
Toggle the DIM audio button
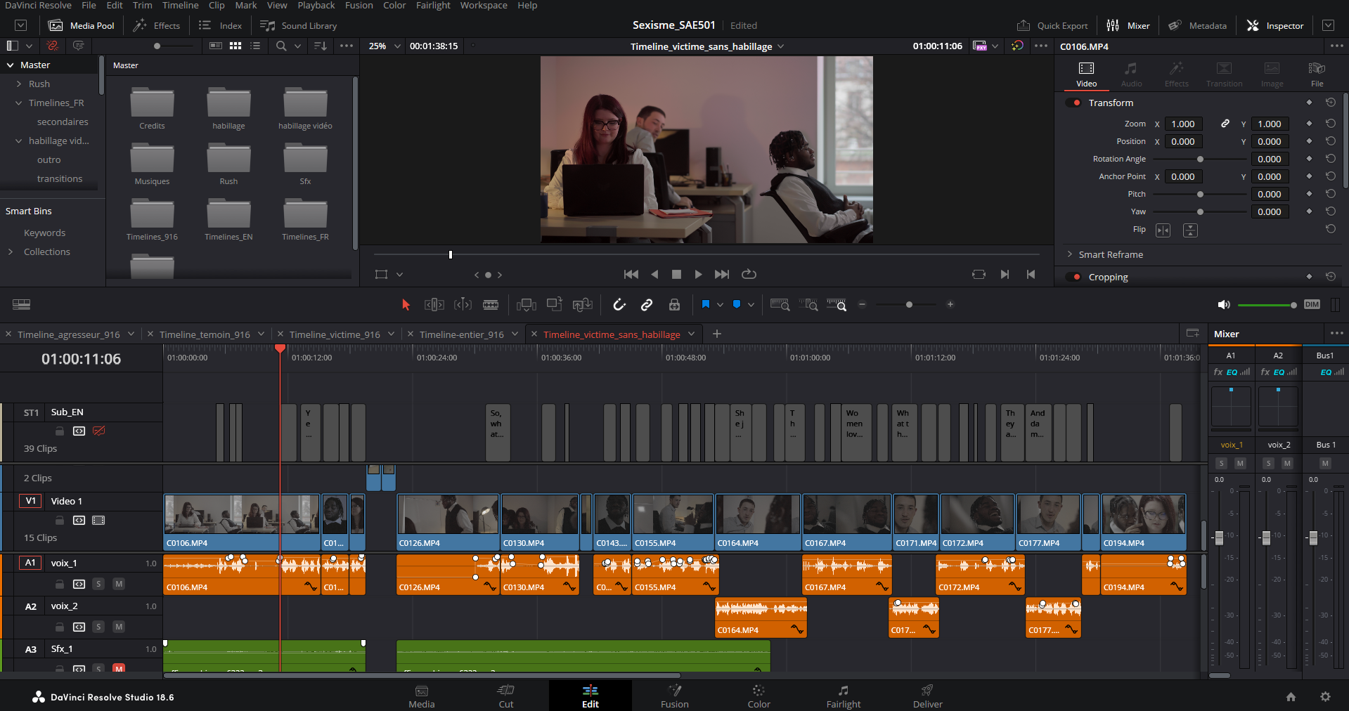pyautogui.click(x=1312, y=304)
